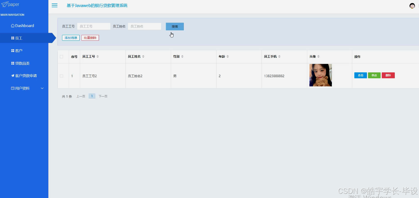The image size is (419, 198).
Task: Click the cell 员工姓名2
Action: click(135, 76)
